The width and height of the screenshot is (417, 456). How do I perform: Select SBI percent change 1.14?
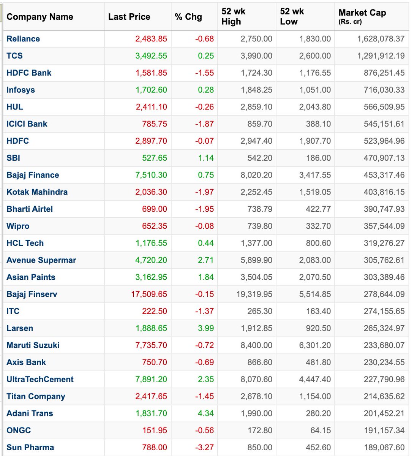click(206, 158)
